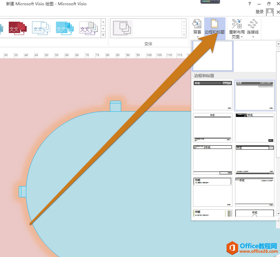Image resolution: width=280 pixels, height=257 pixels.
Task: Select the blank no-border option in the gallery
Action: click(x=212, y=56)
